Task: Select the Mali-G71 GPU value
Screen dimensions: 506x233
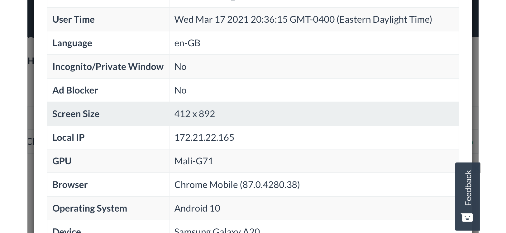Action: pyautogui.click(x=193, y=161)
